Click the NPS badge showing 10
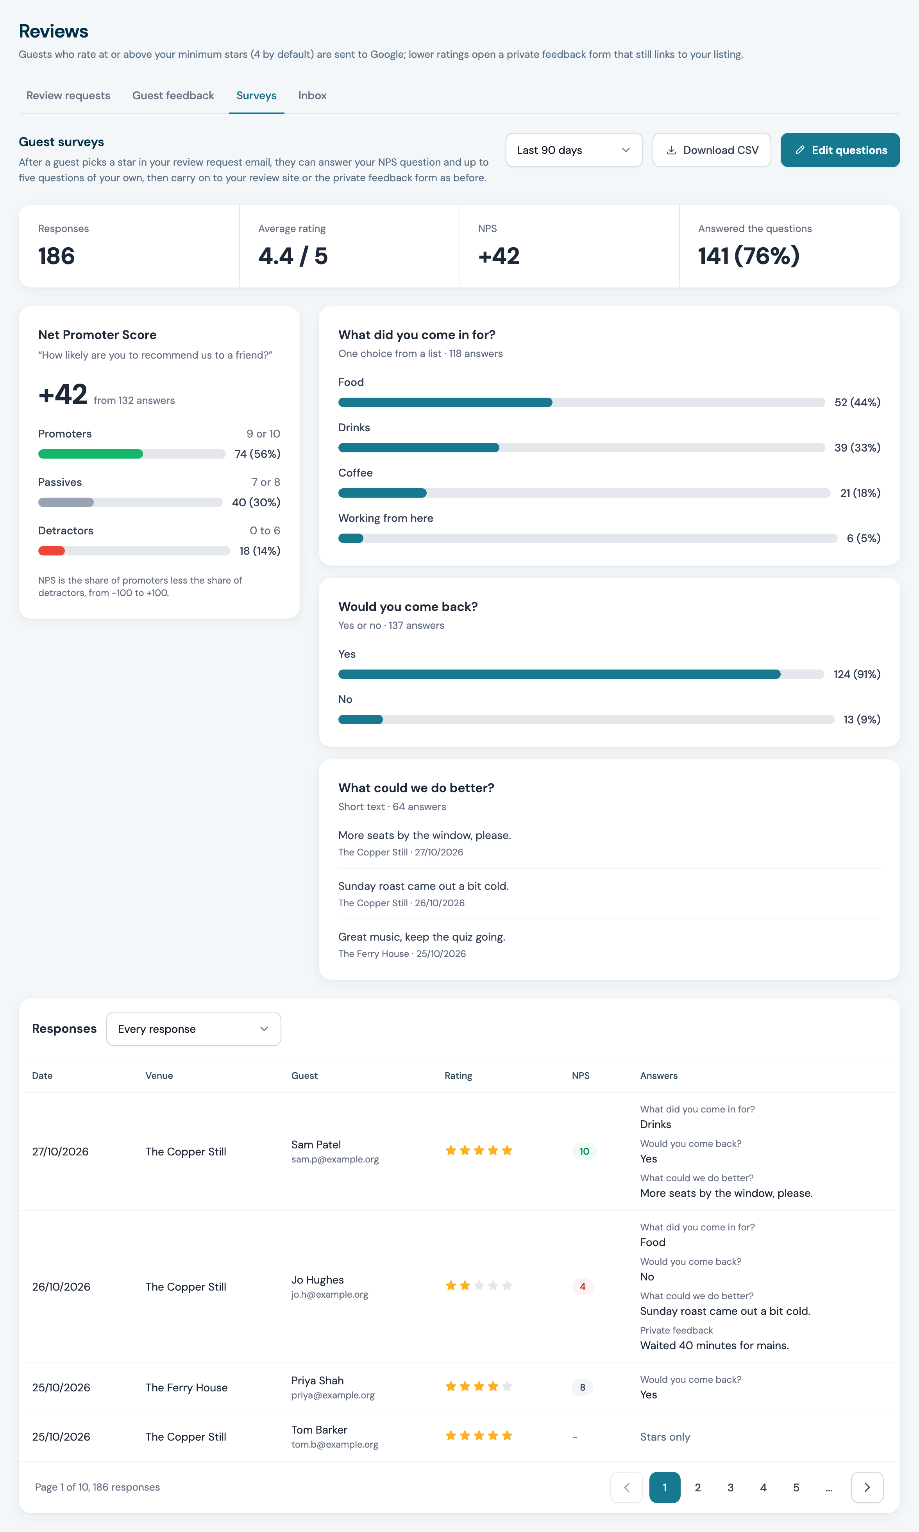The width and height of the screenshot is (919, 1532). (x=584, y=1151)
